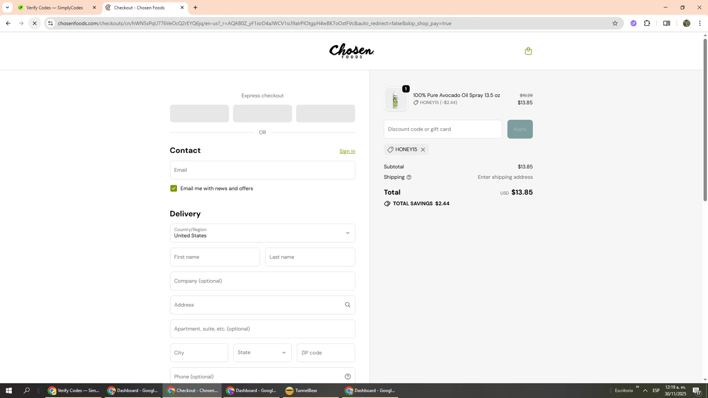Image resolution: width=708 pixels, height=398 pixels.
Task: Remove the HONEY15 discount code
Action: coord(423,149)
